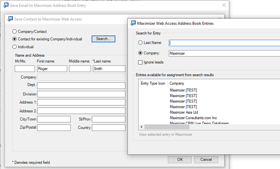
Task: Click the Company column header in results
Action: (177, 83)
